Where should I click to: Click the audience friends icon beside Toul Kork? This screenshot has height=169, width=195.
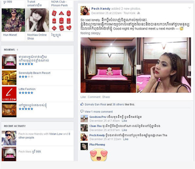138,13
